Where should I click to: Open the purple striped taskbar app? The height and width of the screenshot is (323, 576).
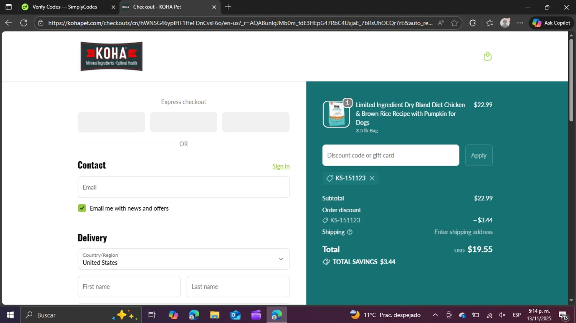[256, 315]
